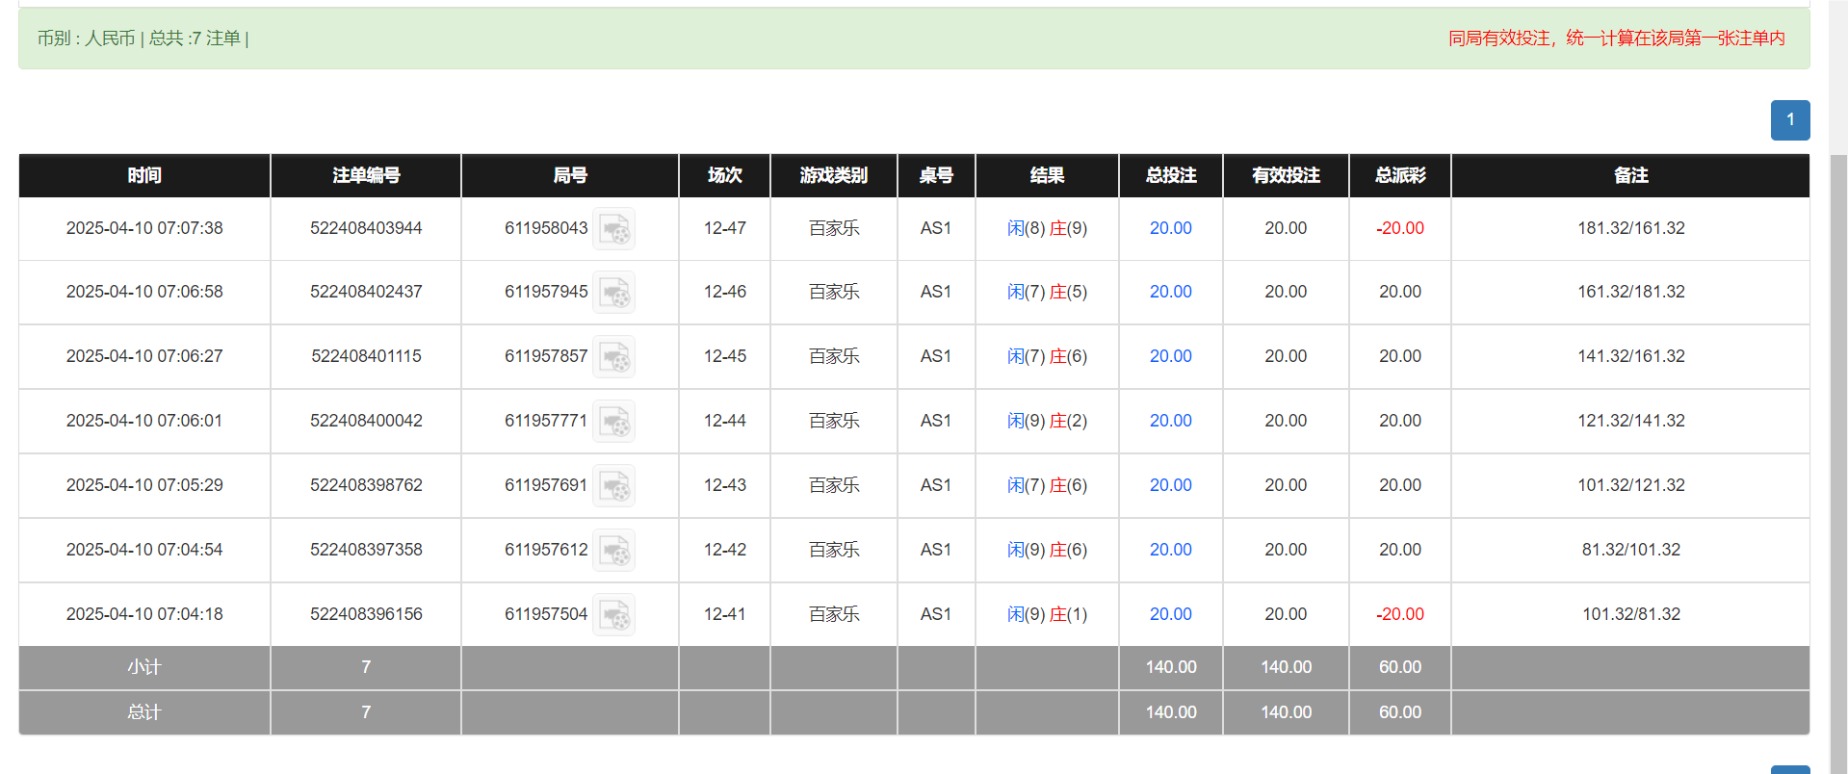The width and height of the screenshot is (1848, 774).
Task: Click the 小计 subtotal row label
Action: (x=144, y=667)
